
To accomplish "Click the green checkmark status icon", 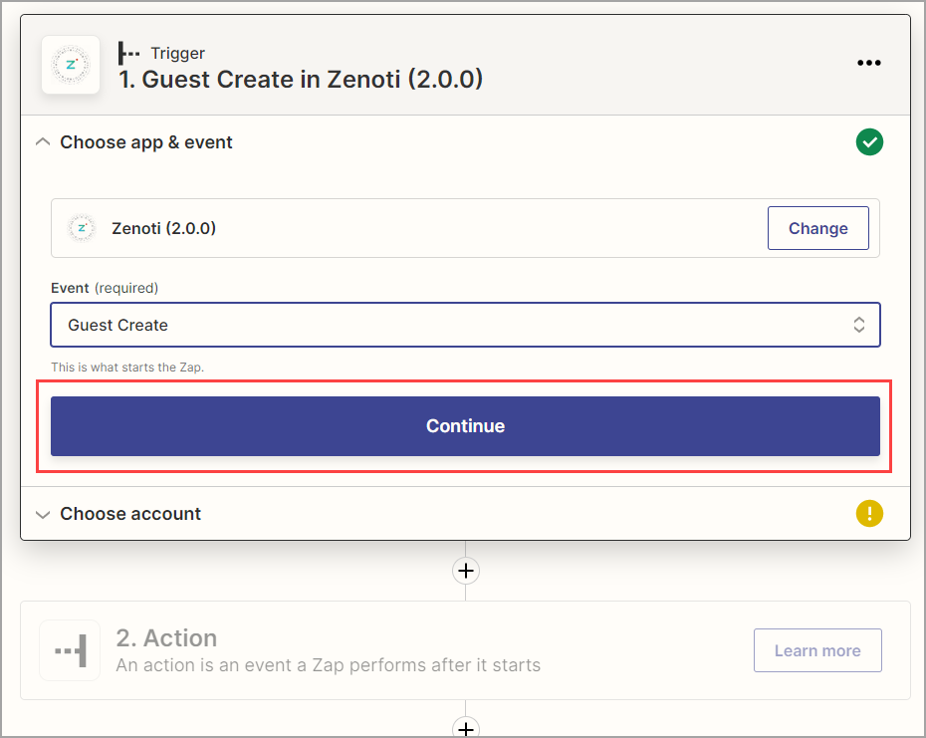I will (x=869, y=142).
